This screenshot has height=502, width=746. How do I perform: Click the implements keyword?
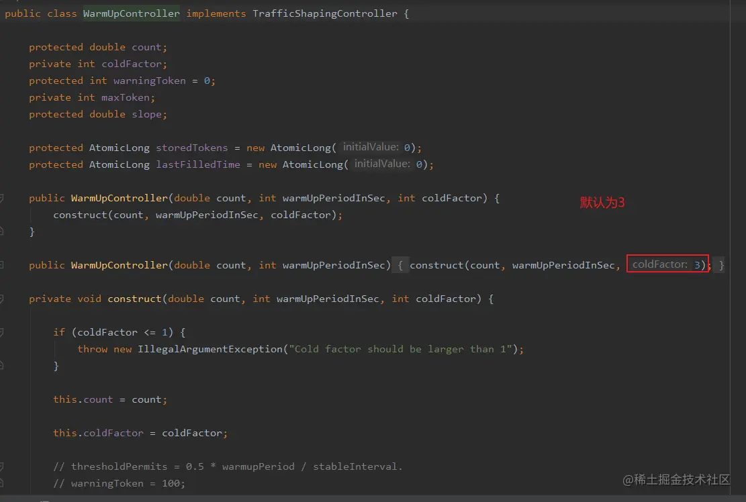pos(216,13)
